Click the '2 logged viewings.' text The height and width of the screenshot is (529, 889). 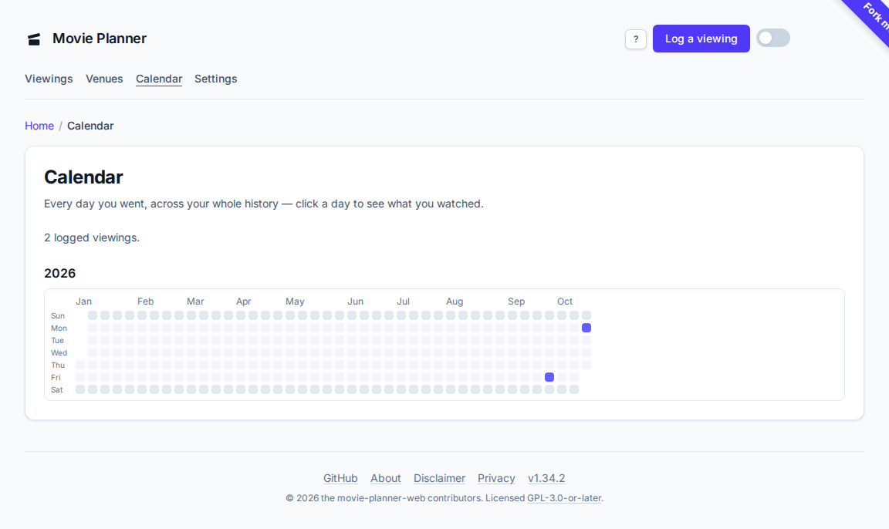click(x=92, y=238)
